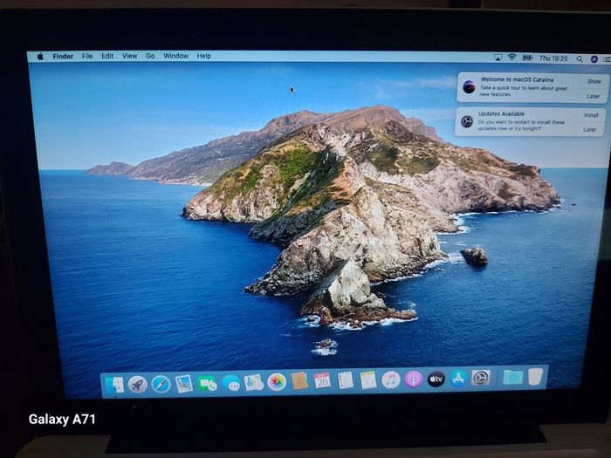Open Contacts from the Dock
The image size is (611, 458).
click(x=299, y=381)
